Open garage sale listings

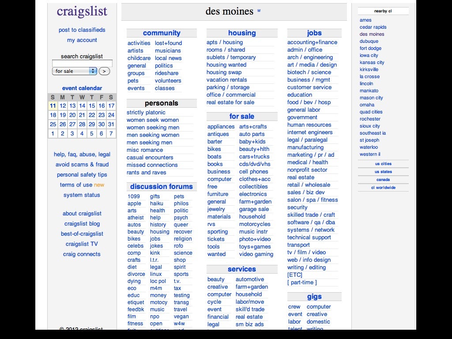254,209
